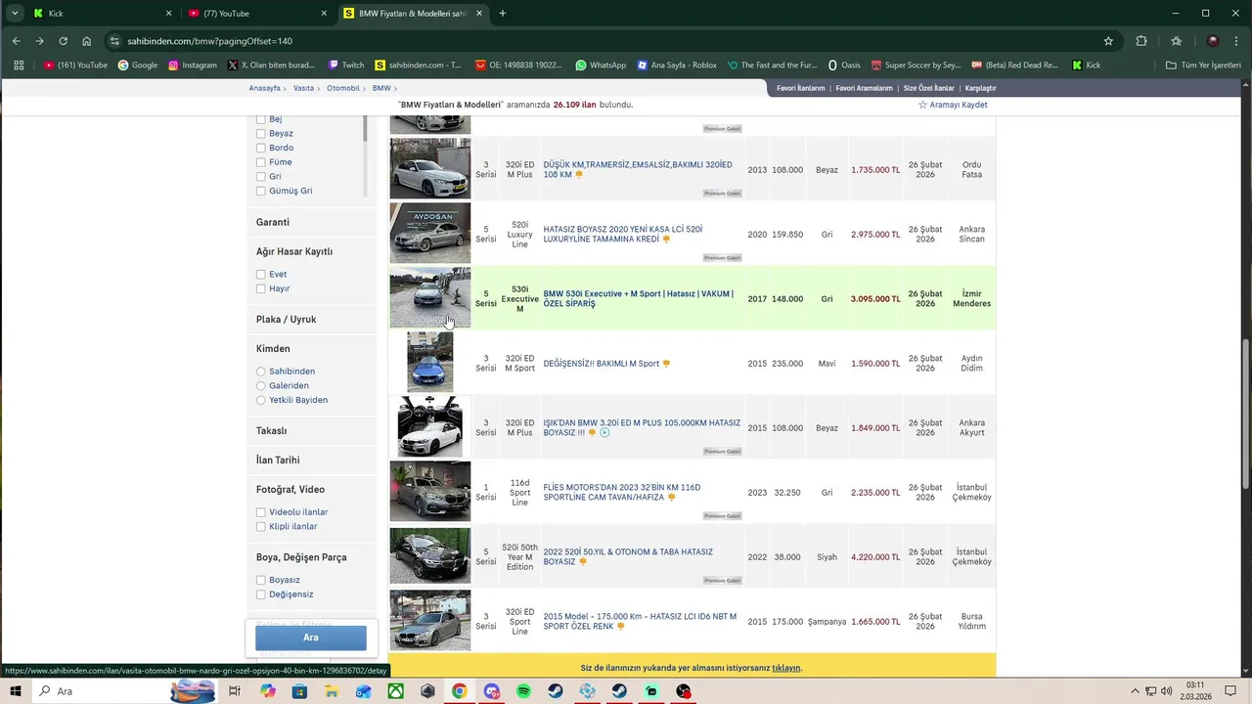Open the Chrome extensions puzzle icon
Image resolution: width=1252 pixels, height=704 pixels.
point(1141,41)
